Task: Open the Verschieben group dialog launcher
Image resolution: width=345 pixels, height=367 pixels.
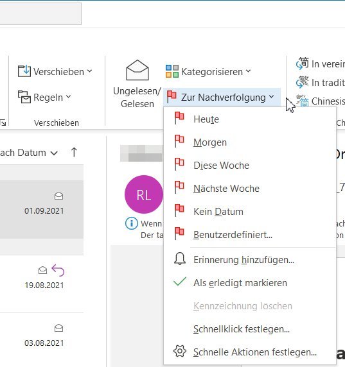Action: tap(3, 123)
